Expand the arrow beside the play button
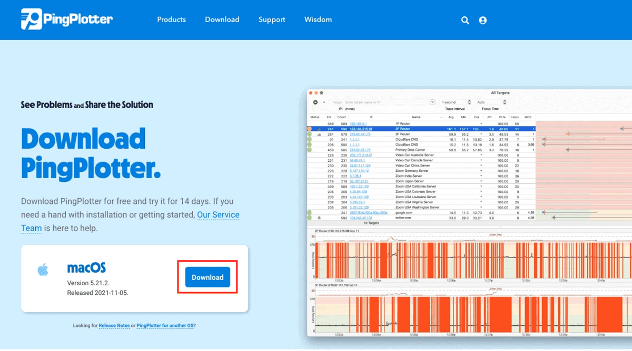This screenshot has height=351, width=632. tap(324, 102)
